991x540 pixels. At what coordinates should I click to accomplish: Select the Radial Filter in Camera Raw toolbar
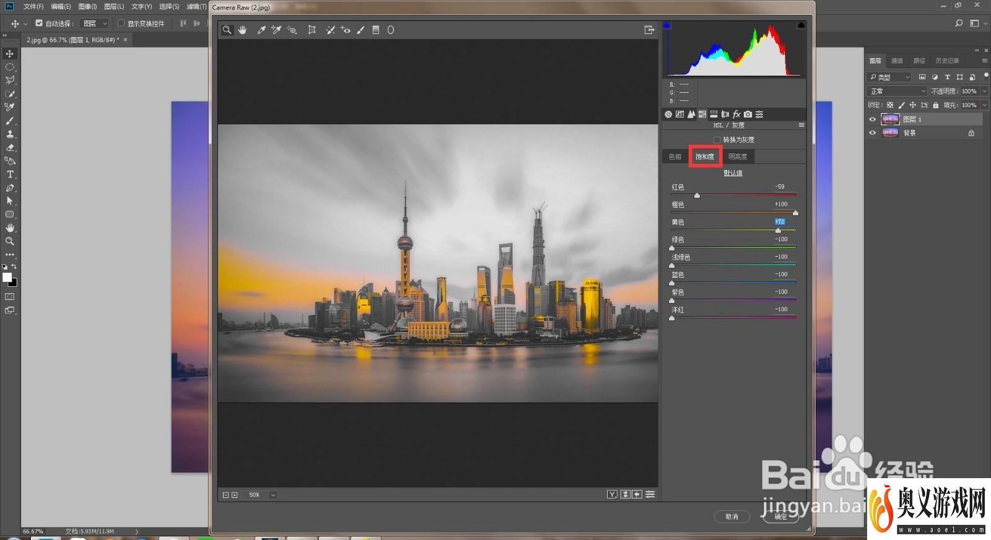click(391, 30)
